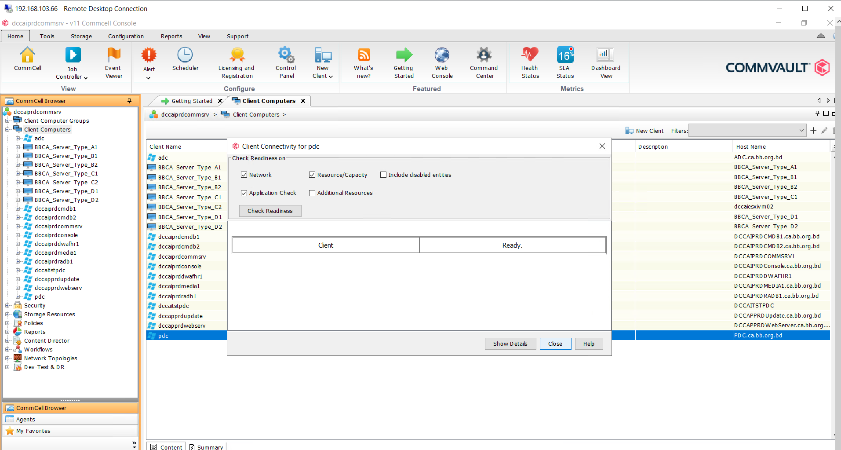Viewport: 841px width, 450px height.
Task: Select the Workflows tree icon
Action: (18, 349)
